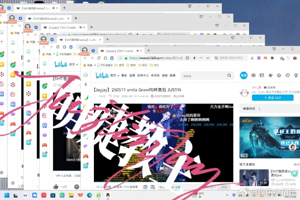Image resolution: width=300 pixels, height=200 pixels.
Task: Open bilibili dynamics pinwheel icon
Action: (x=270, y=75)
